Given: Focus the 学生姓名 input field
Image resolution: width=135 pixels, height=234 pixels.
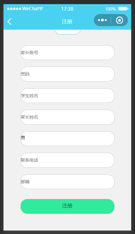Looking at the screenshot, I should click(x=68, y=96).
